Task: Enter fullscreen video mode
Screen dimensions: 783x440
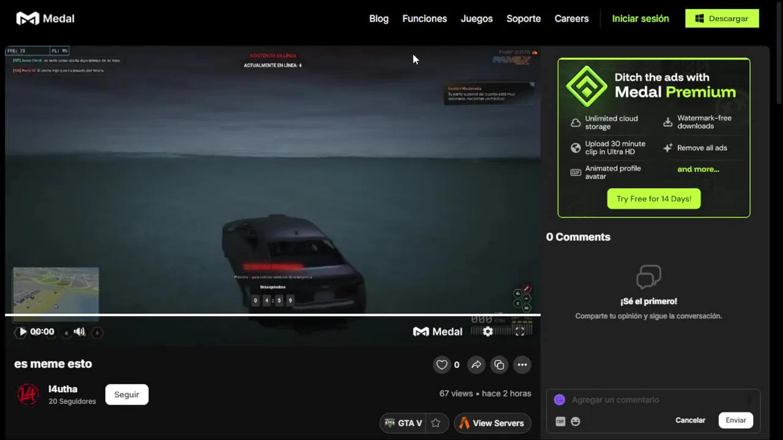Action: tap(520, 331)
